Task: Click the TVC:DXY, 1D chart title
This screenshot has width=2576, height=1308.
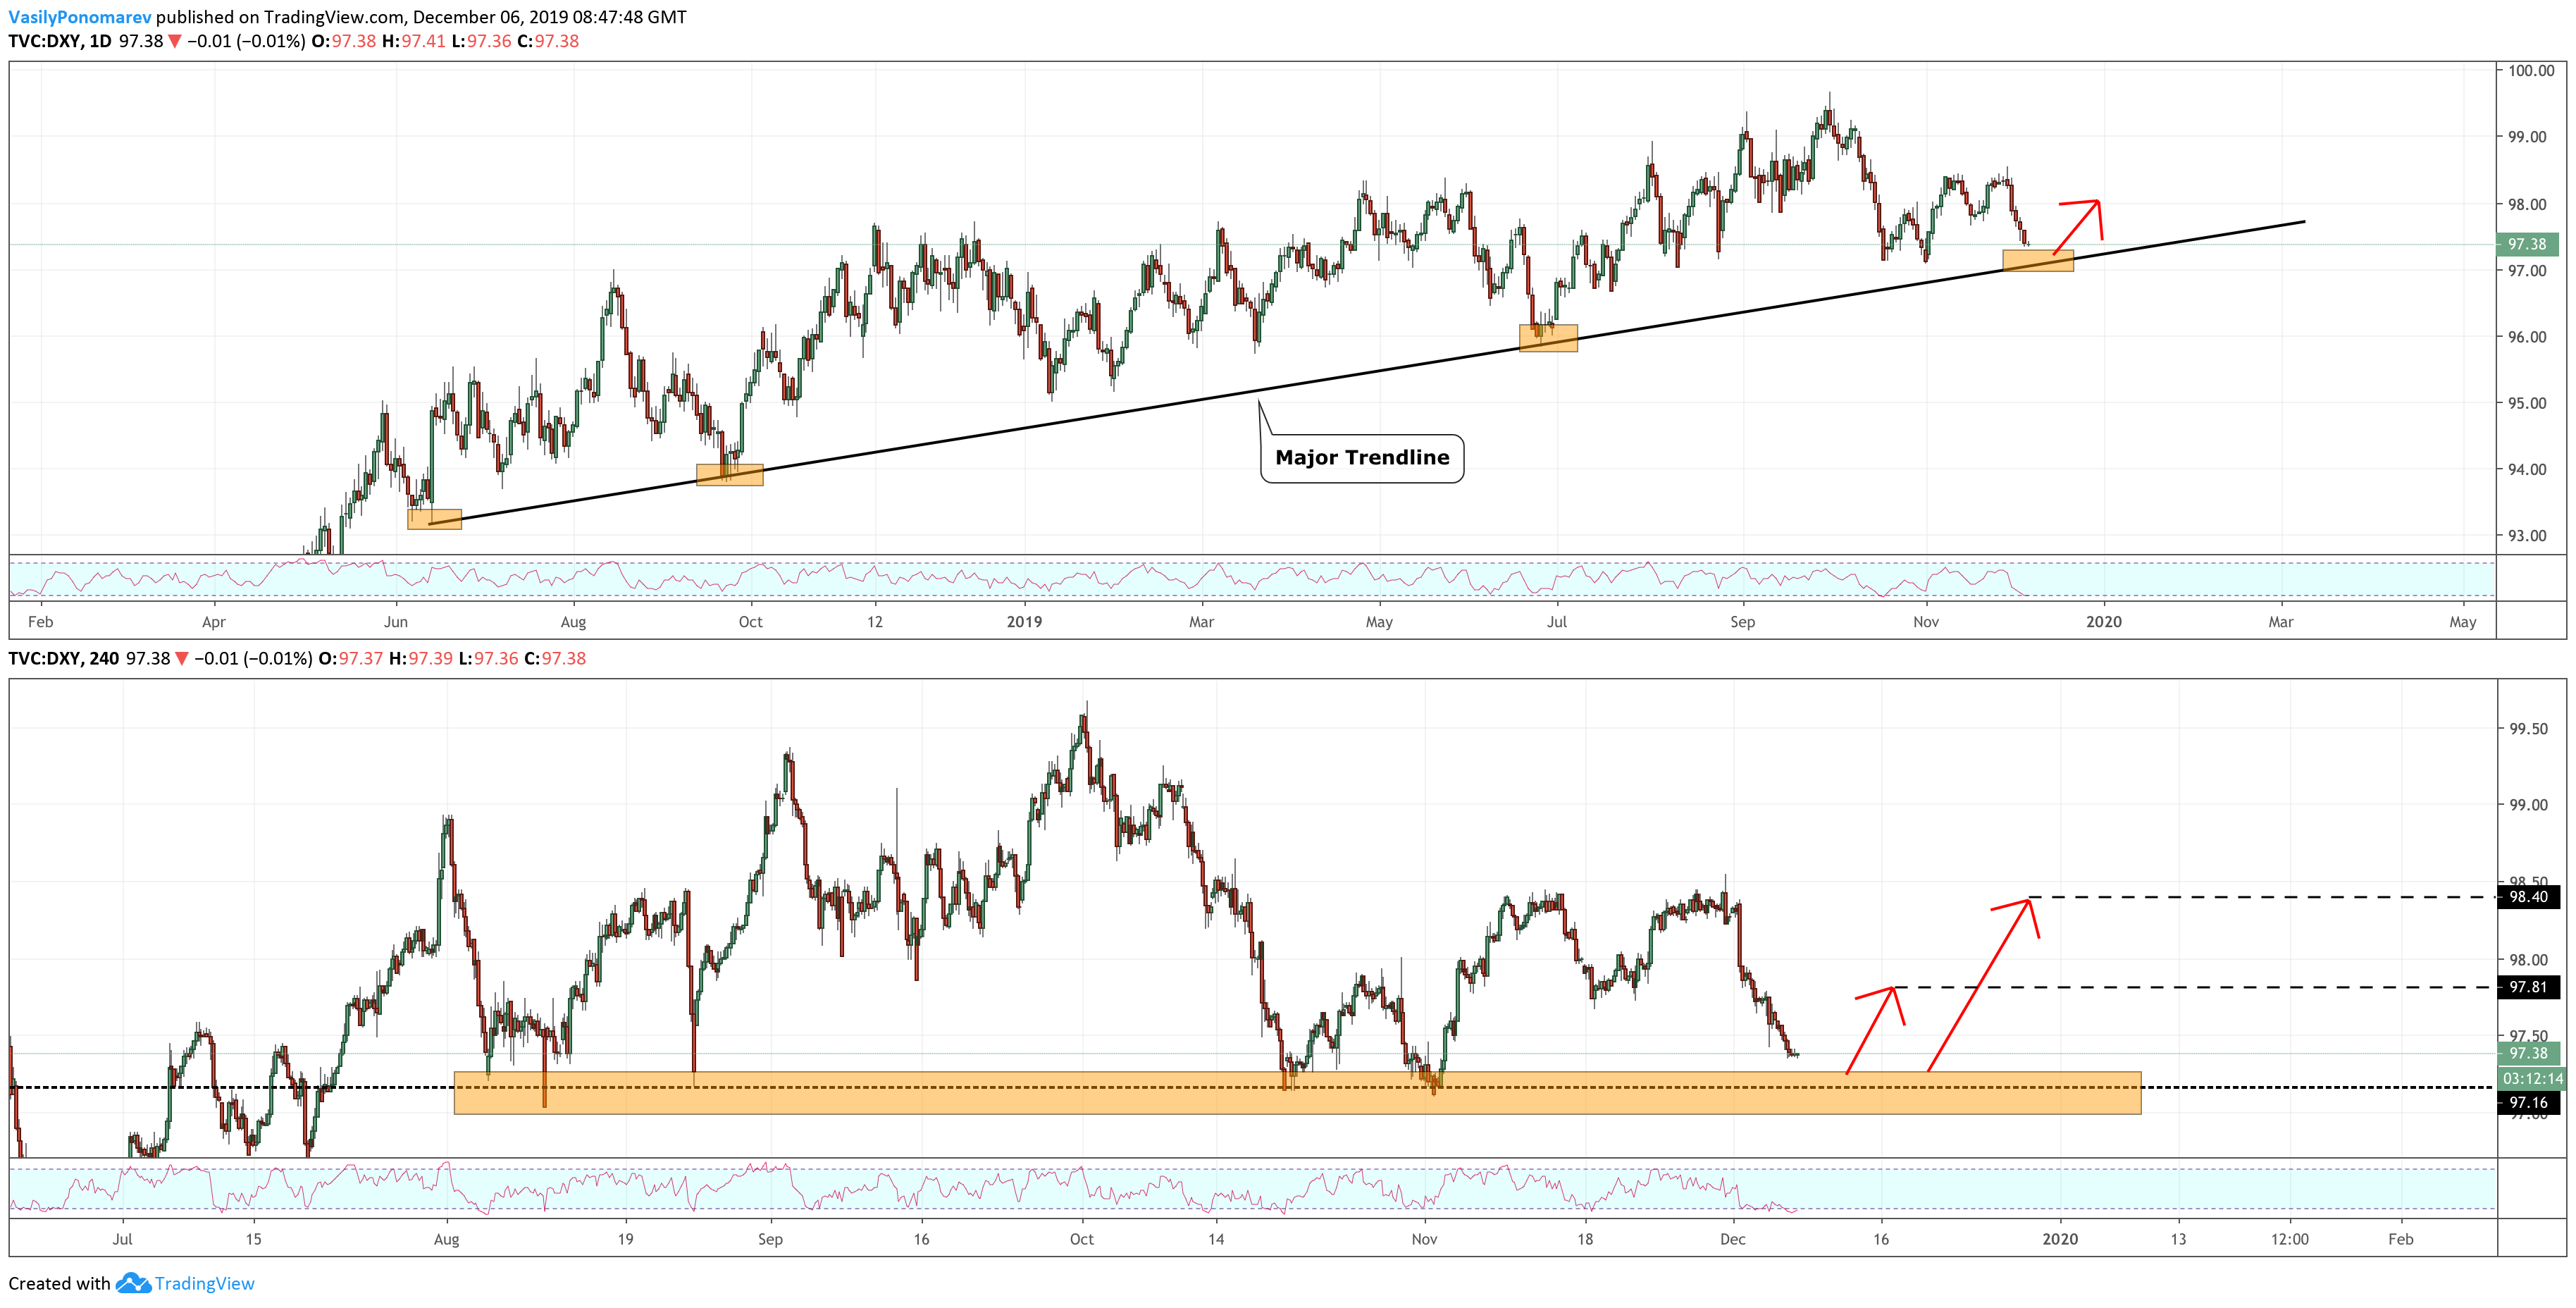Action: point(60,41)
